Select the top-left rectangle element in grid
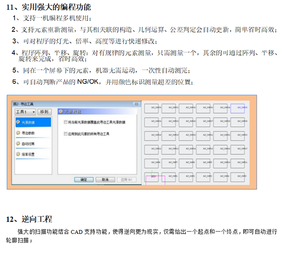The width and height of the screenshot is (286, 254). pos(152,108)
